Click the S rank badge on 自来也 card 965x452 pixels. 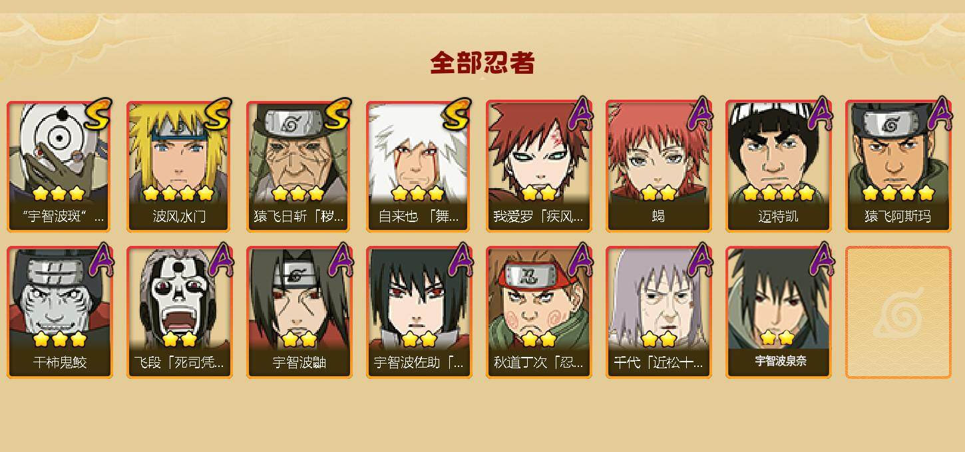(458, 113)
